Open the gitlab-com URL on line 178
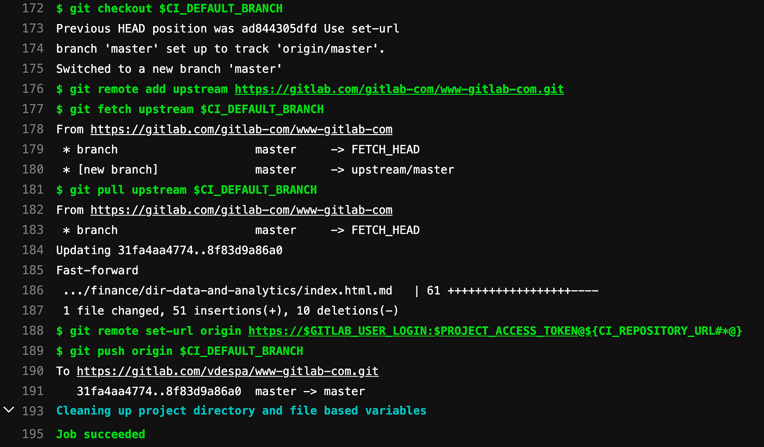This screenshot has height=447, width=764. [x=241, y=129]
